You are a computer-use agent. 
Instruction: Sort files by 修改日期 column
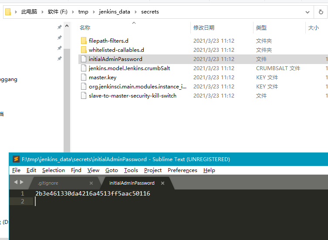point(204,27)
